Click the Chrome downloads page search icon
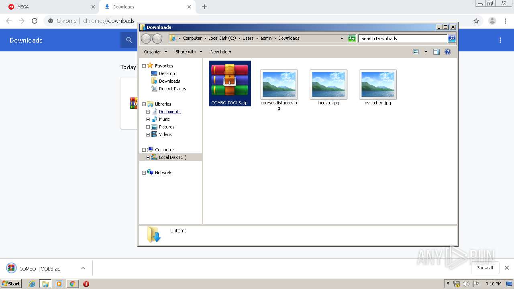The width and height of the screenshot is (514, 289). click(x=129, y=40)
